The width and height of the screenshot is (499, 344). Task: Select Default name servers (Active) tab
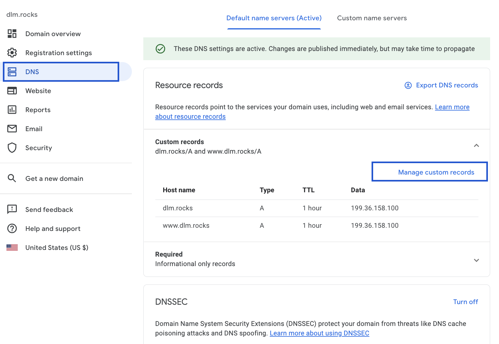[x=274, y=18]
